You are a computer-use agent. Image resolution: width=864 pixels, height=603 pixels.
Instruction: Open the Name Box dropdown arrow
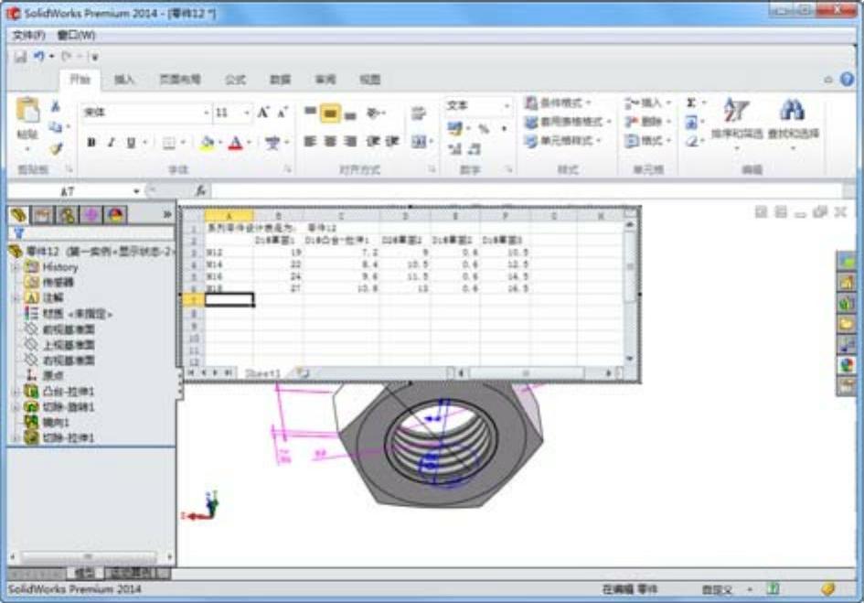click(x=136, y=191)
